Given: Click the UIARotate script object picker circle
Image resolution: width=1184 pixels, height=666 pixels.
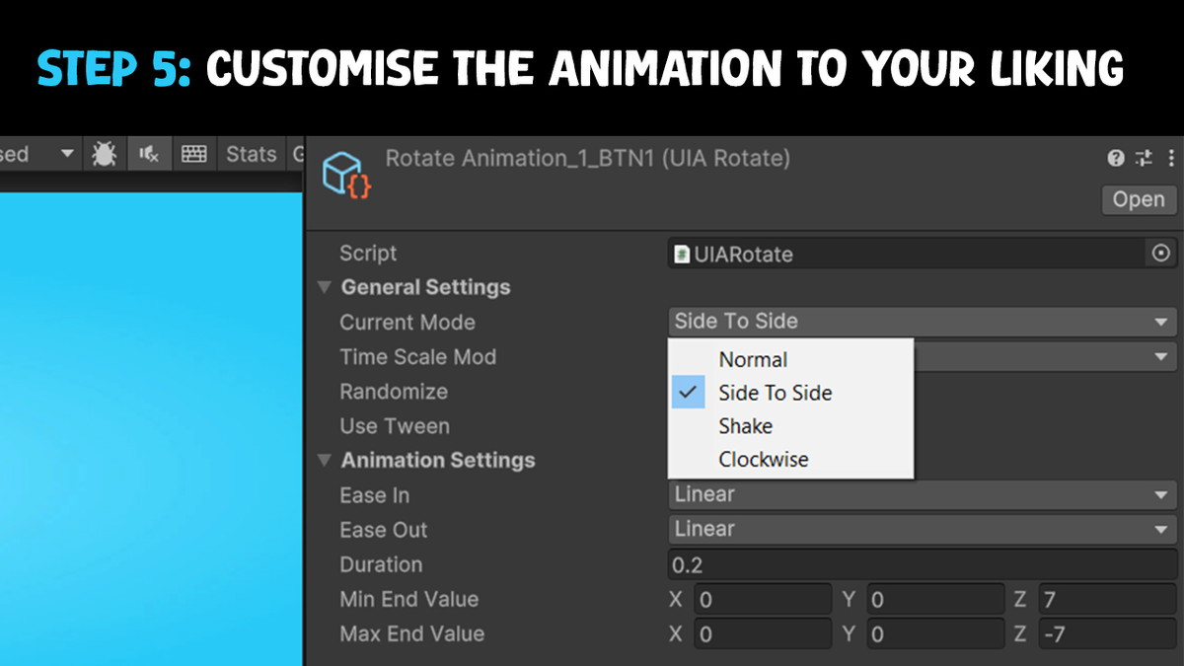Looking at the screenshot, I should click(x=1161, y=254).
